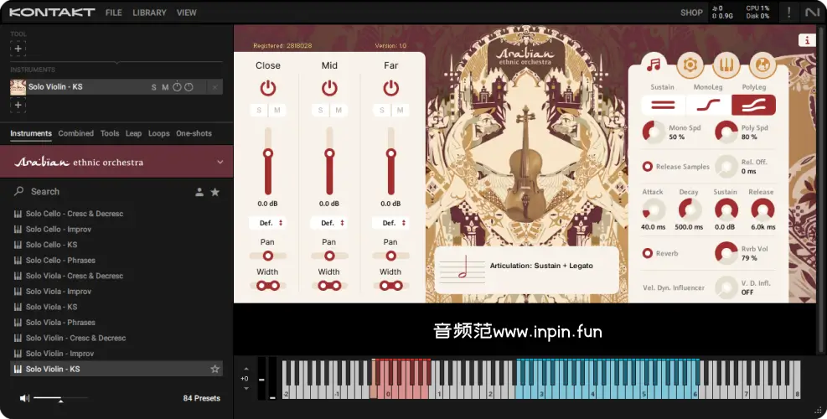Viewport: 827px width, 419px height.
Task: Click the Solo Violin instrument thumbnail
Action: point(18,87)
